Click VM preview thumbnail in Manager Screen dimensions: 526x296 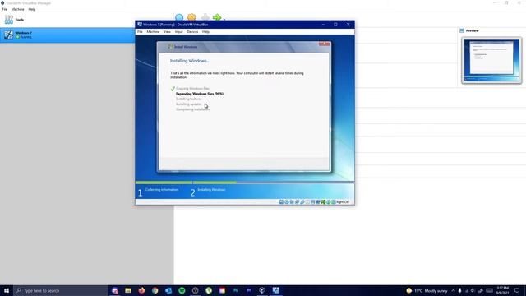tap(491, 60)
